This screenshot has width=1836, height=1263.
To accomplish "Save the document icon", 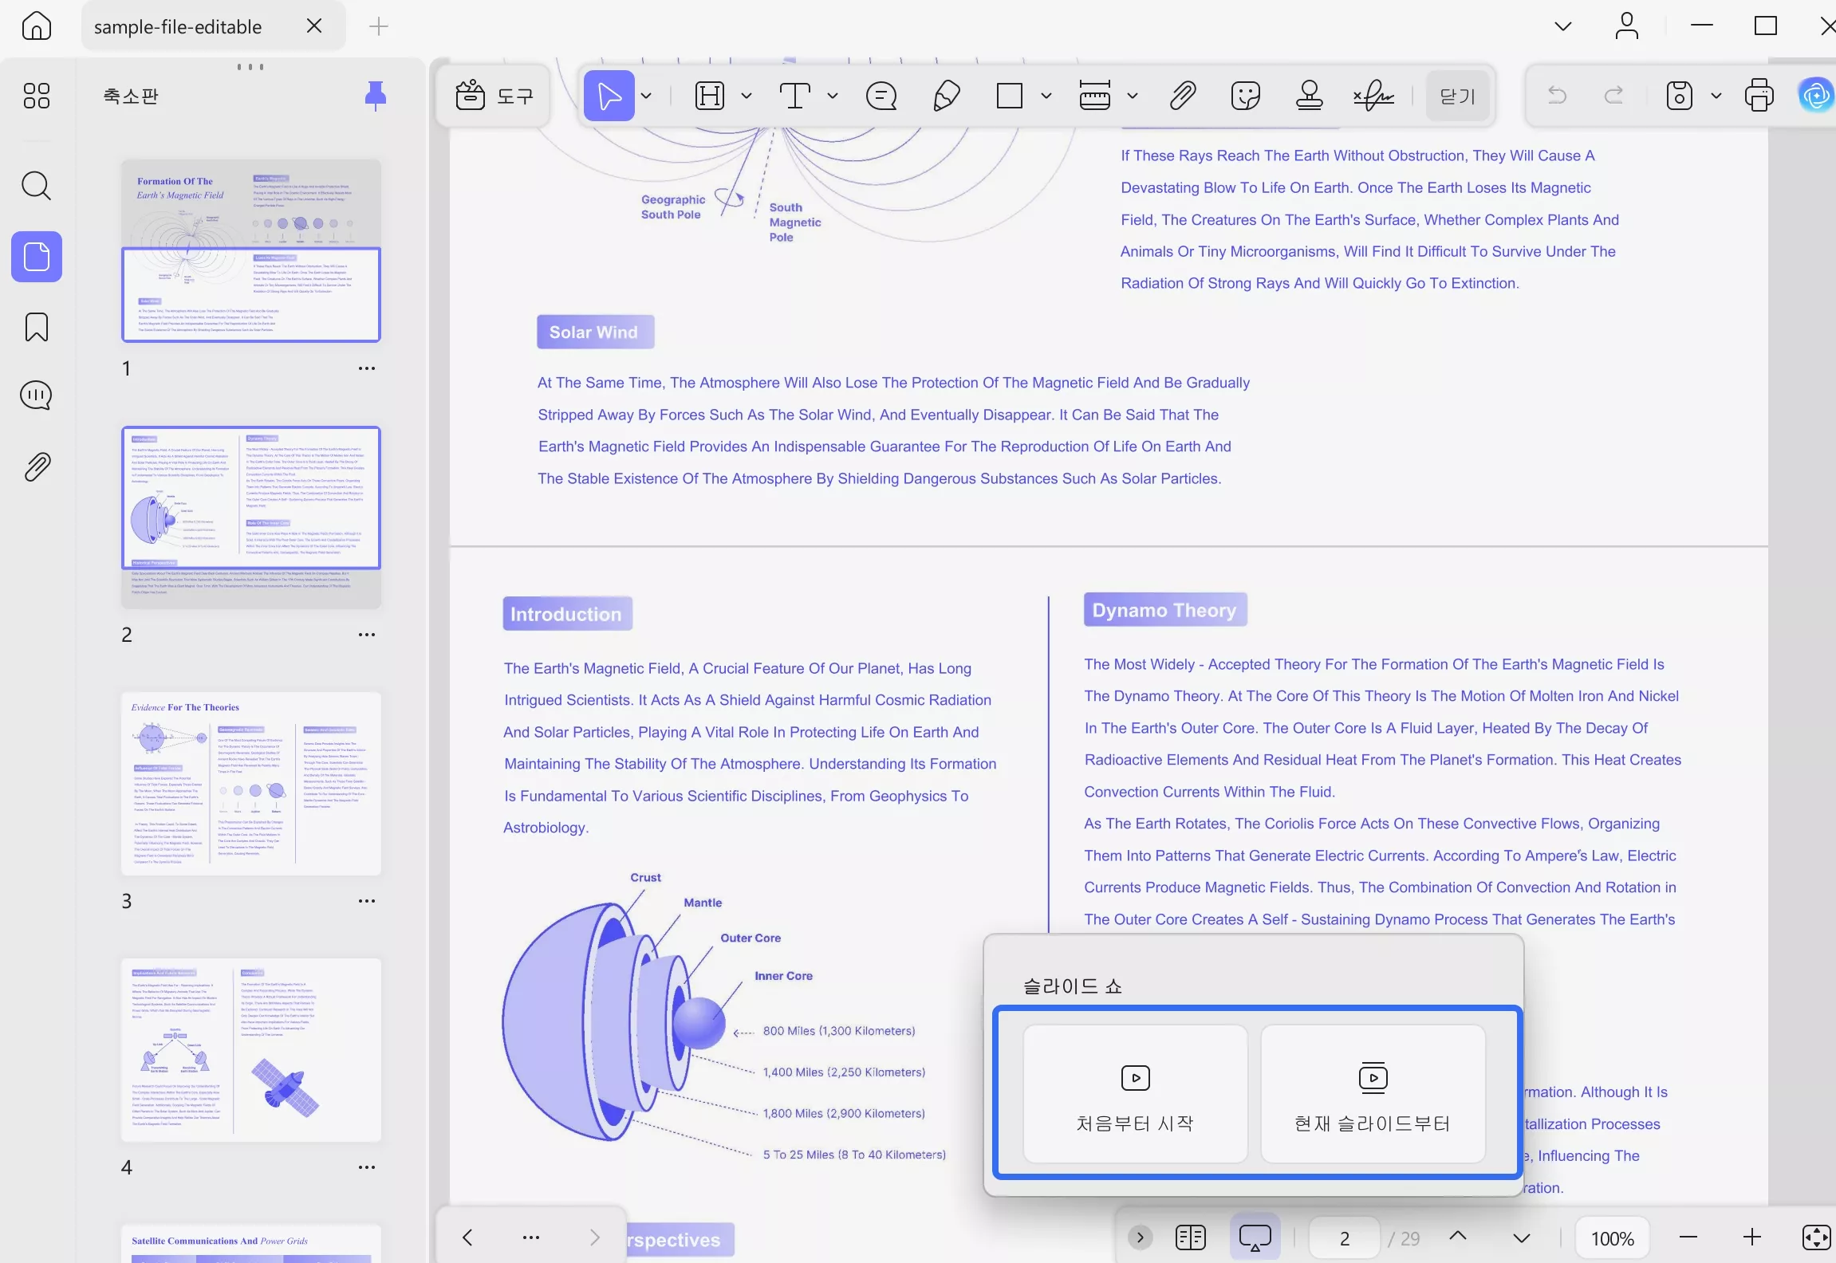I will [1680, 96].
